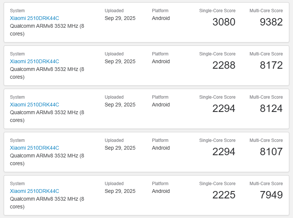Viewport: 293px width, 218px height.
Task: Click the 3080 single-core score
Action: pyautogui.click(x=224, y=22)
